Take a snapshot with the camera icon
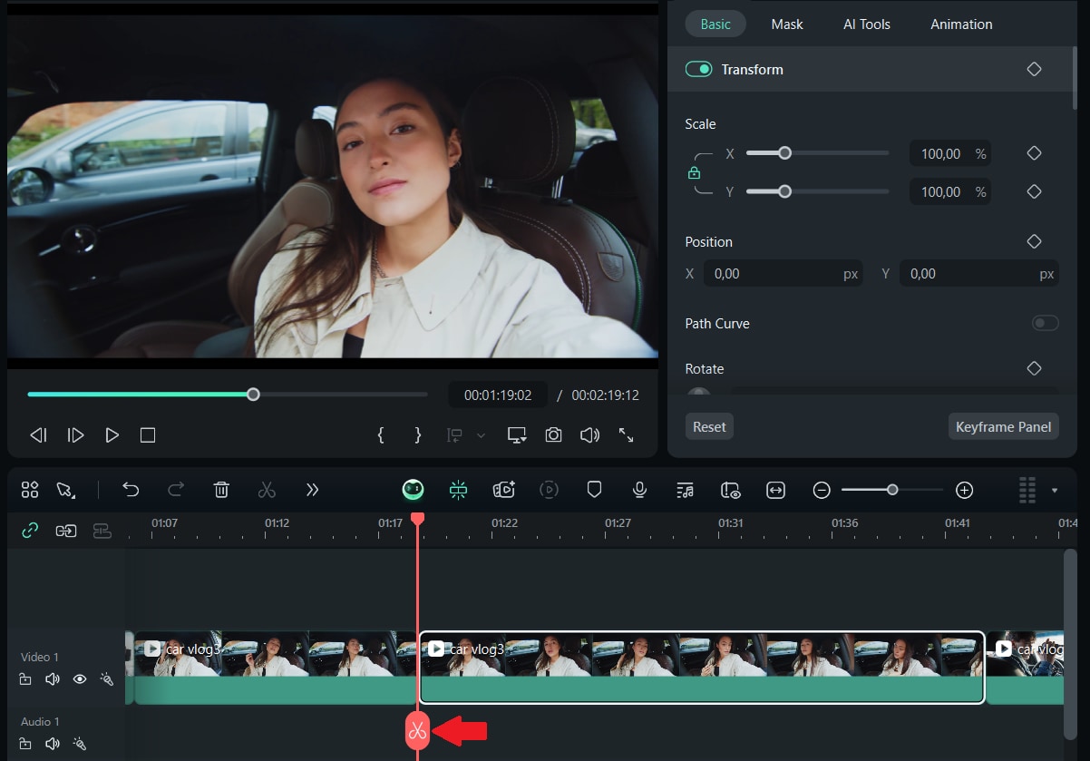Screen dimensions: 1090x761 pos(553,435)
